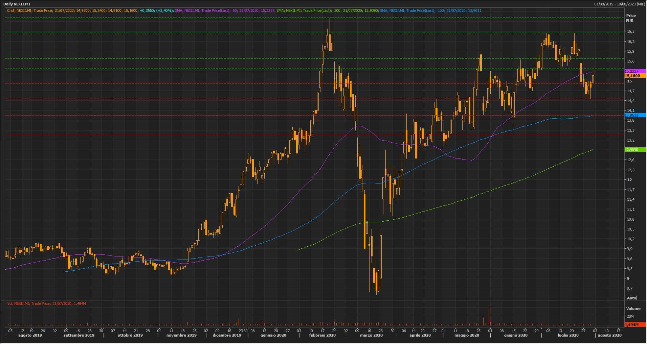Click the blue 13,9611 price tag

[x=635, y=115]
